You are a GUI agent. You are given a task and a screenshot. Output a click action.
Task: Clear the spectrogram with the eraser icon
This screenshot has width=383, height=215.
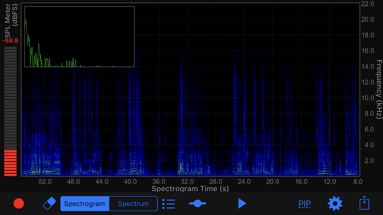click(x=49, y=203)
